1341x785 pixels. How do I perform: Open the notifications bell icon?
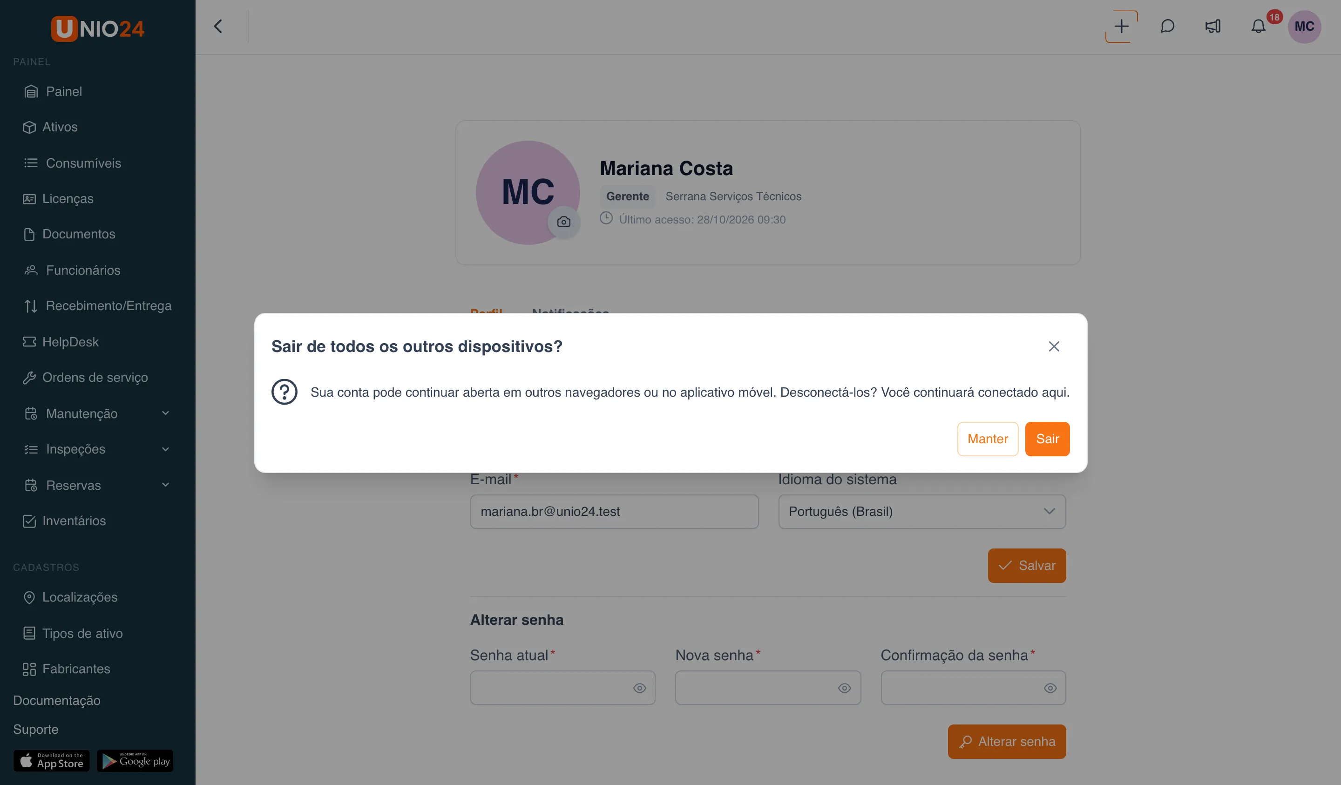[x=1258, y=27]
